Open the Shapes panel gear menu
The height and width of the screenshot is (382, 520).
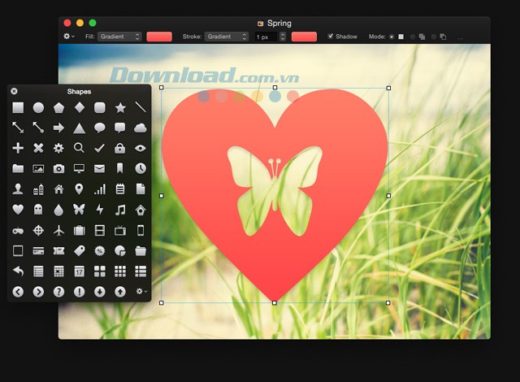(x=141, y=291)
